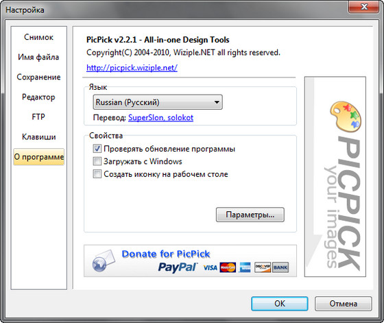Tick Создать иконку на рабочем столе
Viewport: 384px width, 323px height.
click(97, 174)
